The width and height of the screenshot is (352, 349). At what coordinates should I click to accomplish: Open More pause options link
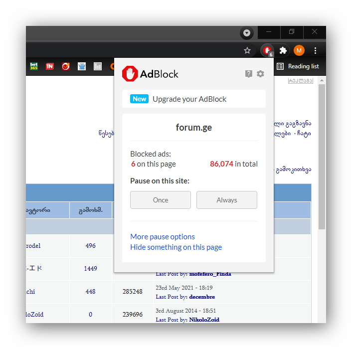click(163, 237)
